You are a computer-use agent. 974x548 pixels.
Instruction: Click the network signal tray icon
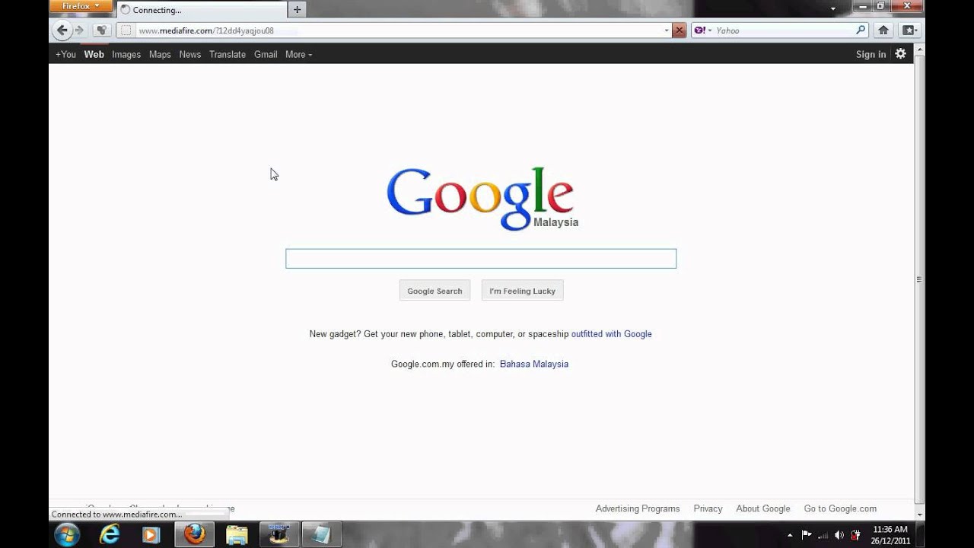[823, 535]
